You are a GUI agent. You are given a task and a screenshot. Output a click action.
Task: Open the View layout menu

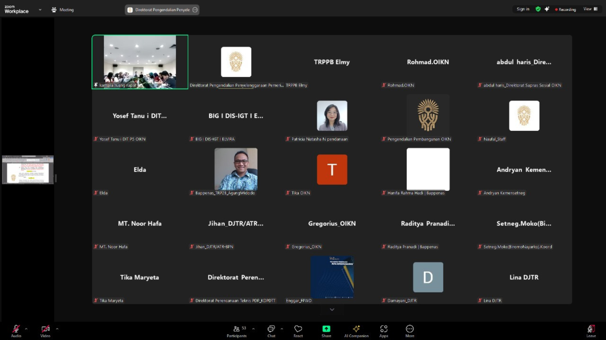(x=591, y=9)
